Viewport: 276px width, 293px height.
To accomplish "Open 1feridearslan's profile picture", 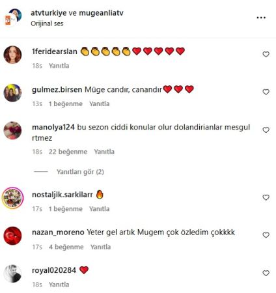I will tap(12, 55).
